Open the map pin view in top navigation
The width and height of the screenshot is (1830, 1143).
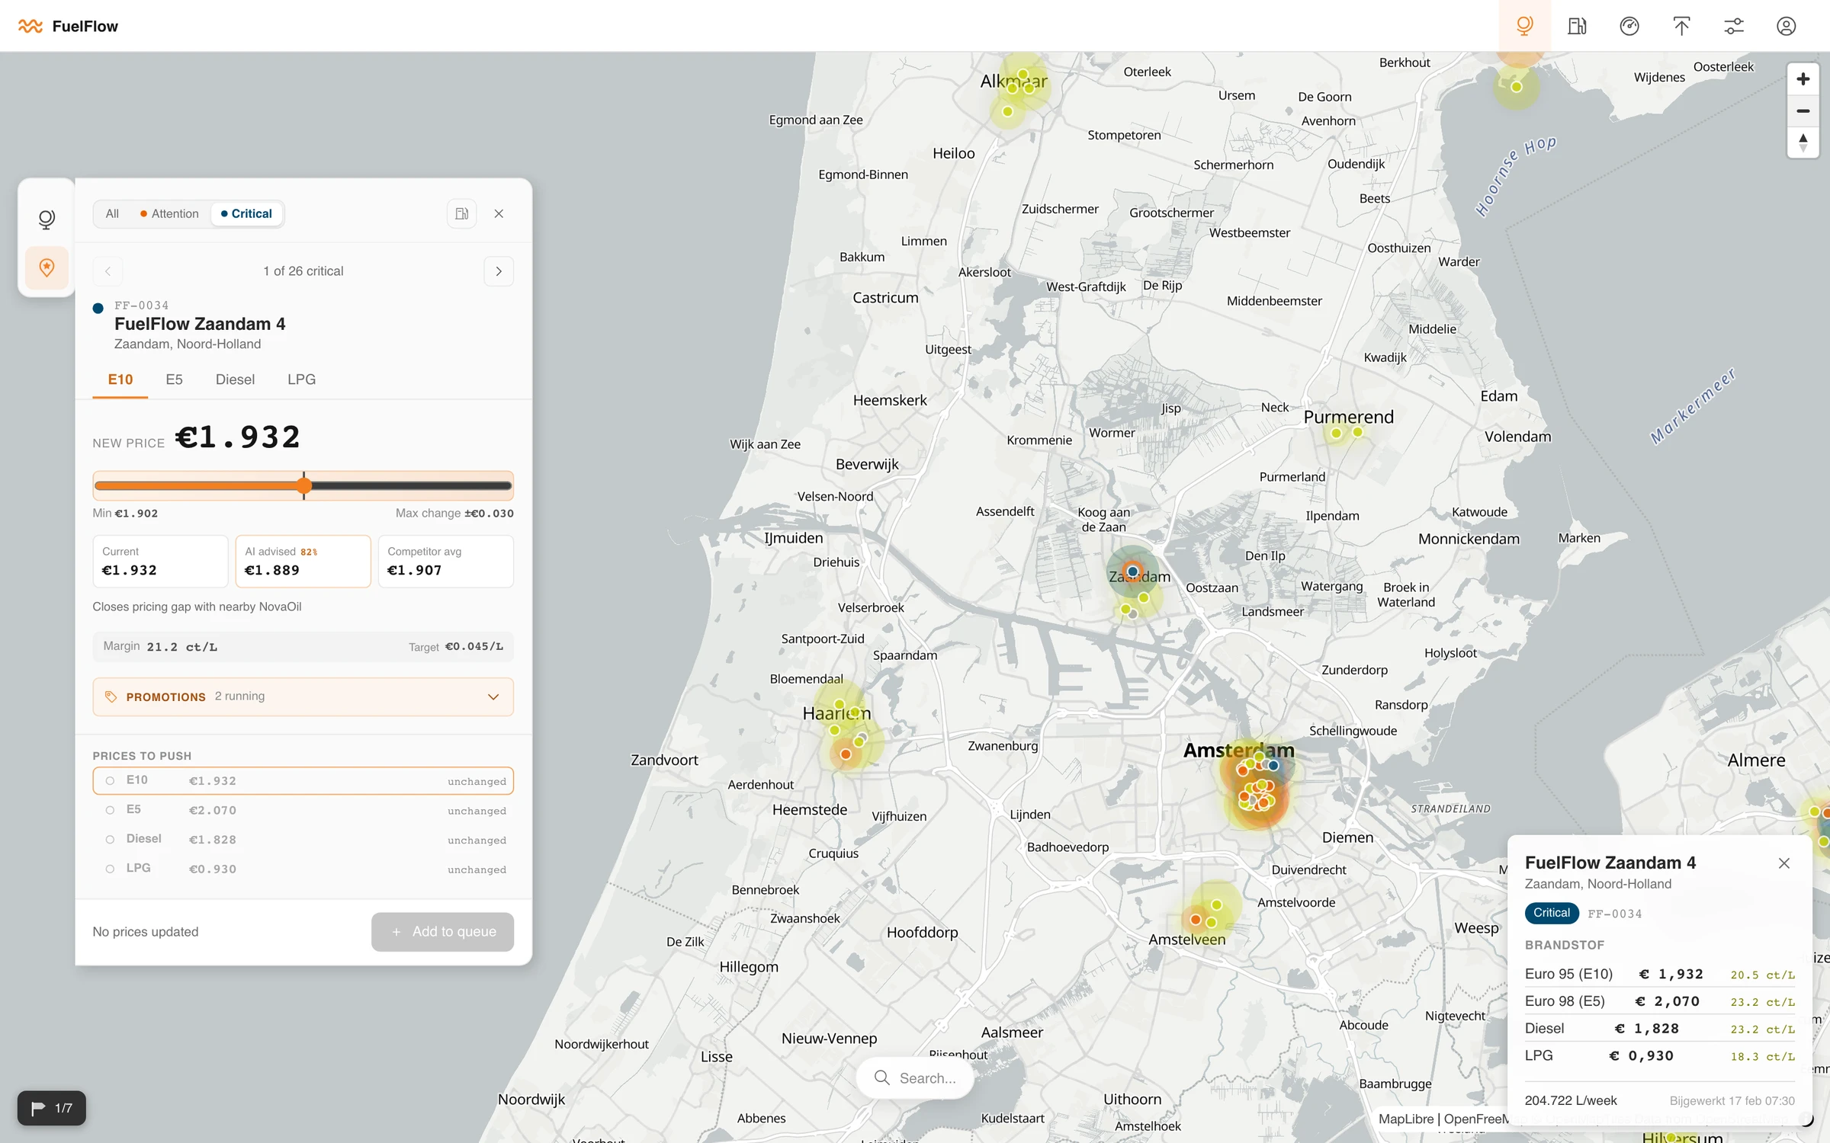click(x=1524, y=26)
